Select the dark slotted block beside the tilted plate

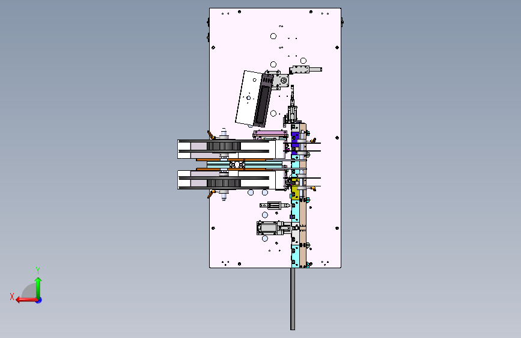tap(263, 100)
